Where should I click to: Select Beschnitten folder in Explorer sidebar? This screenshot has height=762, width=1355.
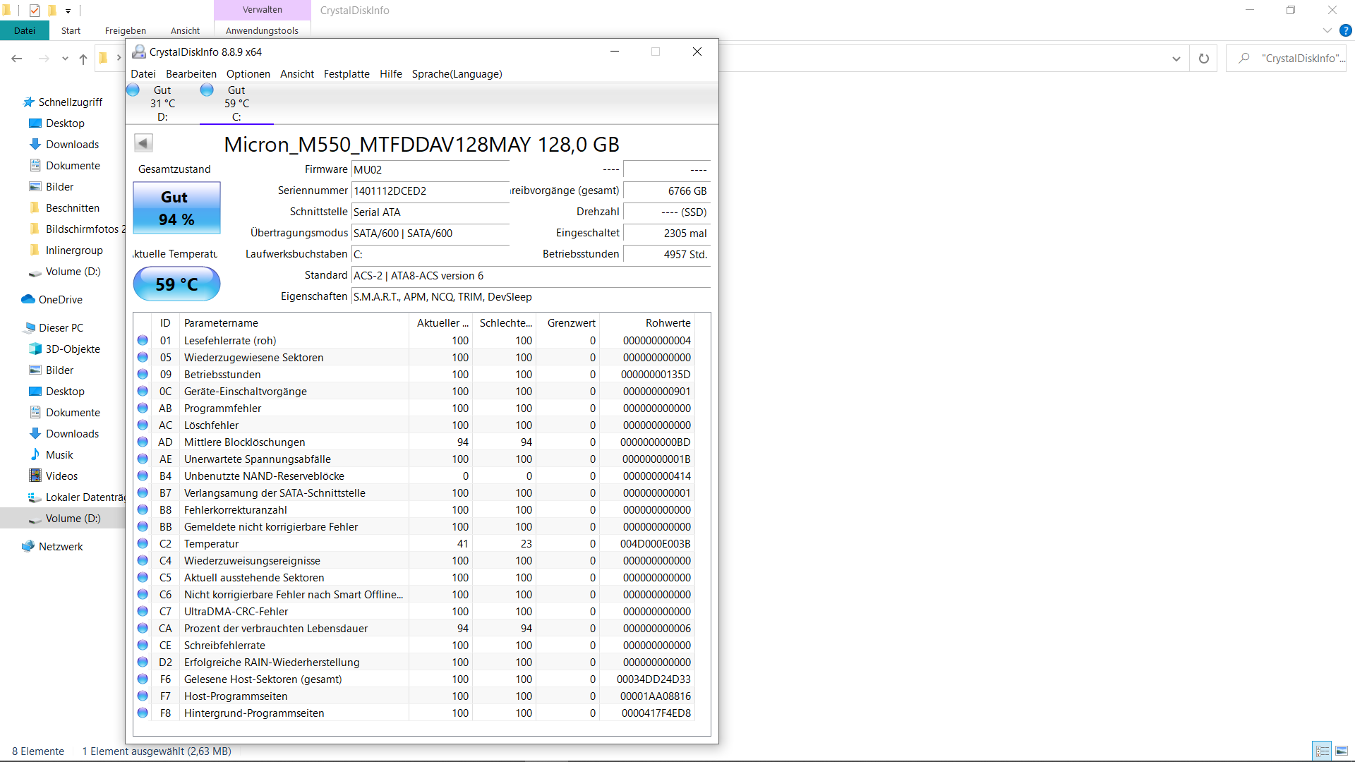pyautogui.click(x=64, y=207)
